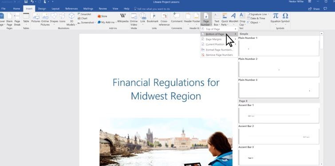
Task: Open the File tab
Action: [4, 9]
